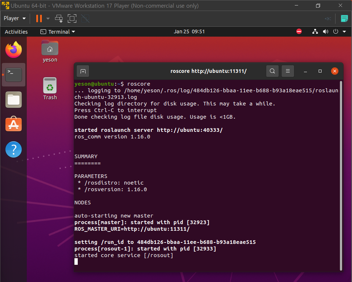
Task: Click the volume speaker icon
Action: click(x=326, y=31)
